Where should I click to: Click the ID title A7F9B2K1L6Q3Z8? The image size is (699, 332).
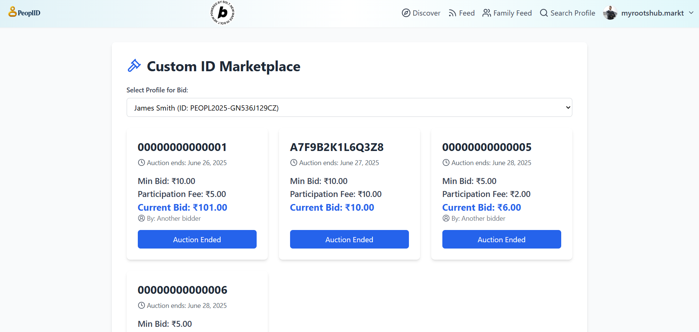tap(337, 147)
